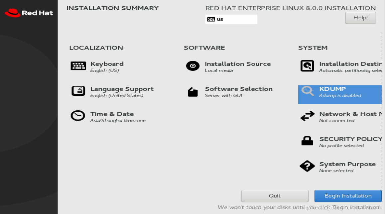Click the Software Selection package icon

tap(193, 92)
